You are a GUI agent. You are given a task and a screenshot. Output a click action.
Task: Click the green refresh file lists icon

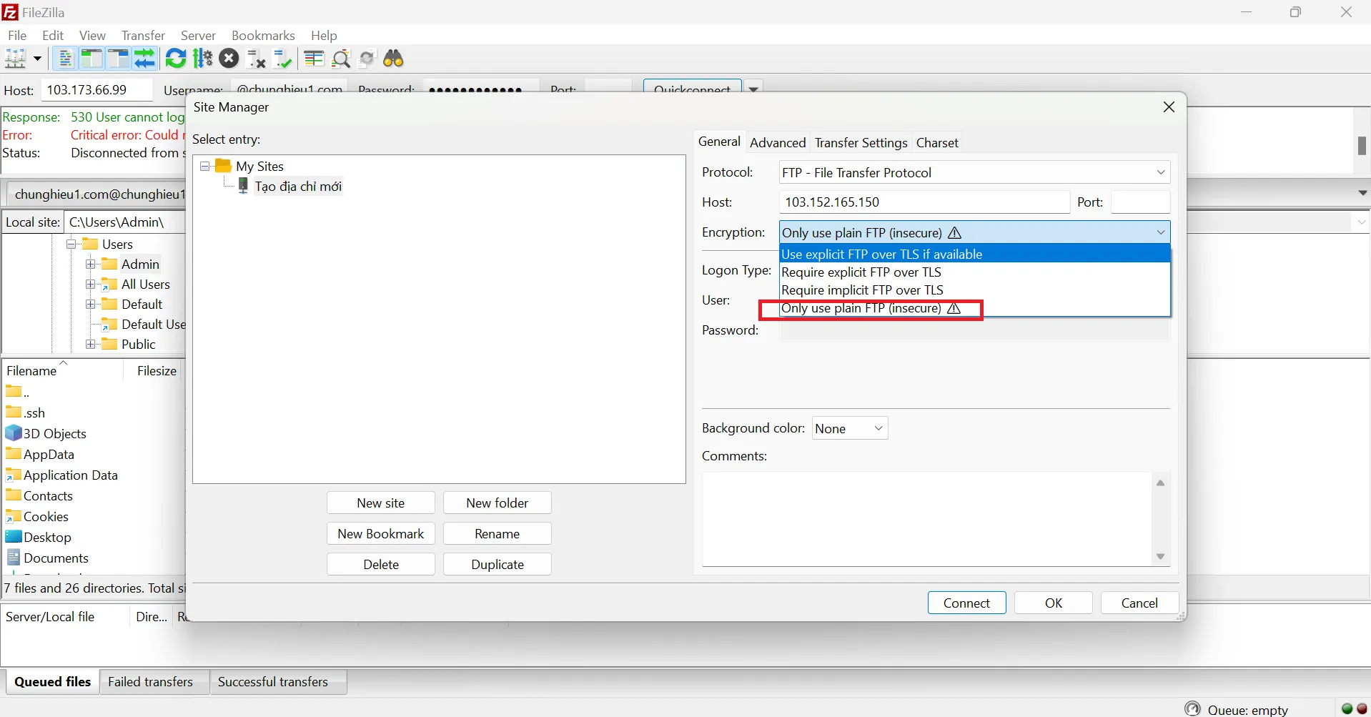point(175,59)
